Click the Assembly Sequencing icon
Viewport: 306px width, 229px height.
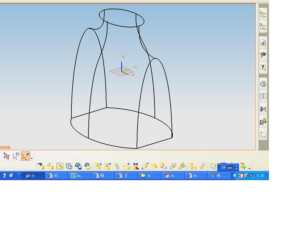202,166
